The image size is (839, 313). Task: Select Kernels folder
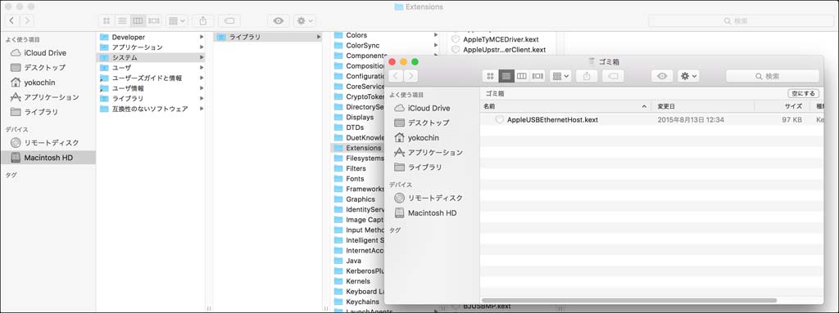359,281
